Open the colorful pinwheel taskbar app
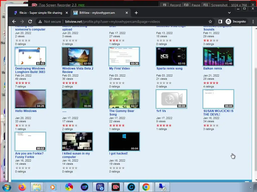 point(69,187)
